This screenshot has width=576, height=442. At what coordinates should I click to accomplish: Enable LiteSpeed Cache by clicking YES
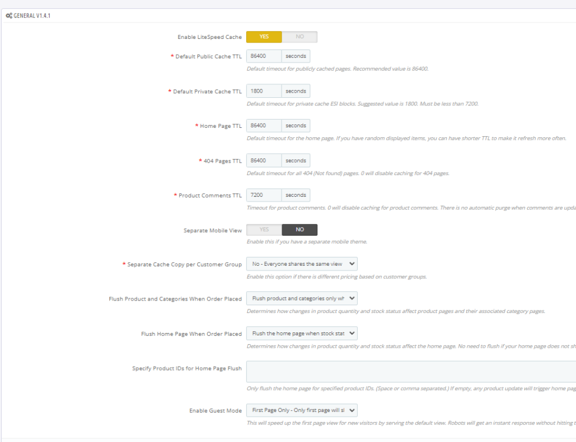click(x=263, y=37)
